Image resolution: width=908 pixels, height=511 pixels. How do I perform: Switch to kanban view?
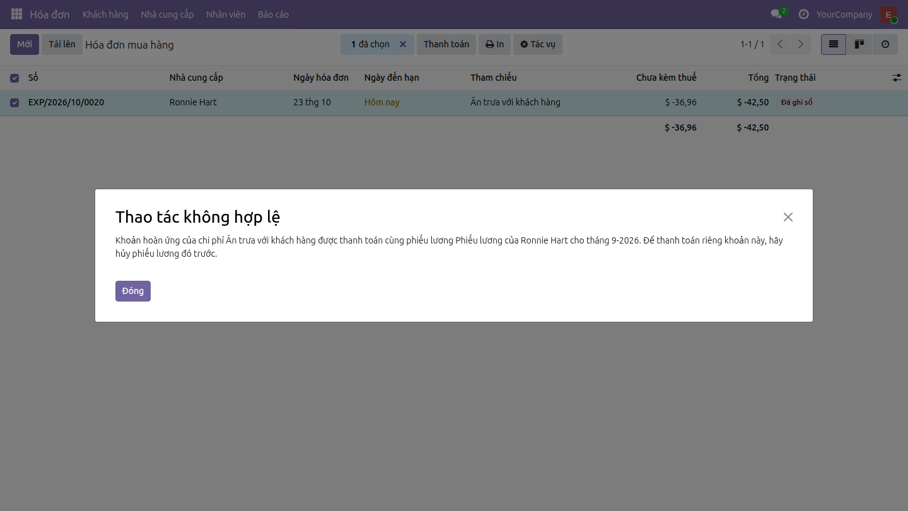pos(859,44)
